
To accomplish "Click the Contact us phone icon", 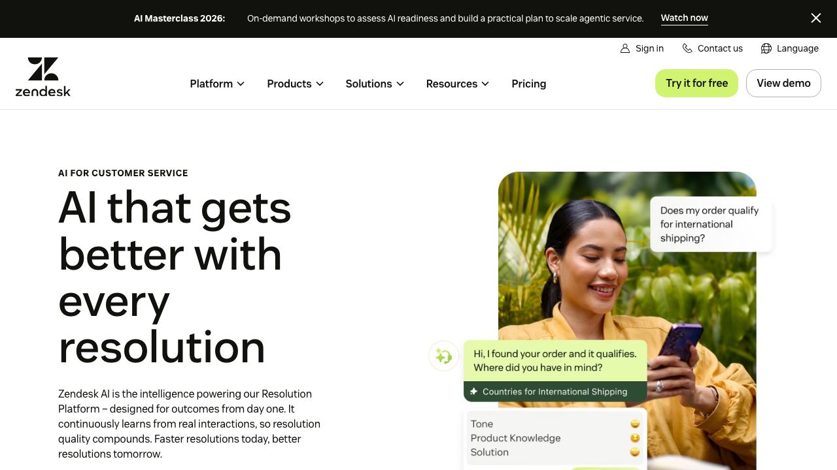I will pyautogui.click(x=687, y=48).
